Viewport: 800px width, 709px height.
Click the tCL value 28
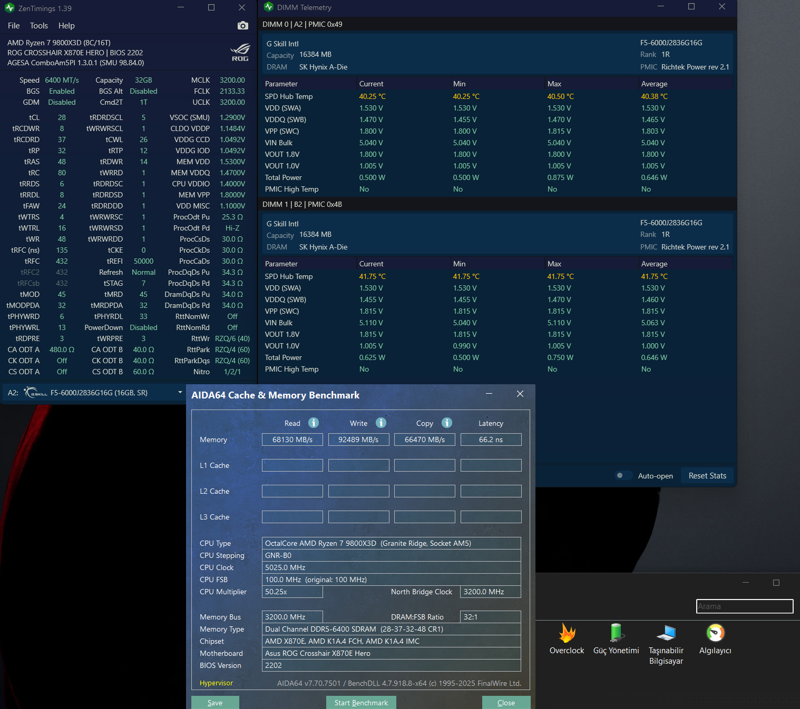pyautogui.click(x=62, y=117)
